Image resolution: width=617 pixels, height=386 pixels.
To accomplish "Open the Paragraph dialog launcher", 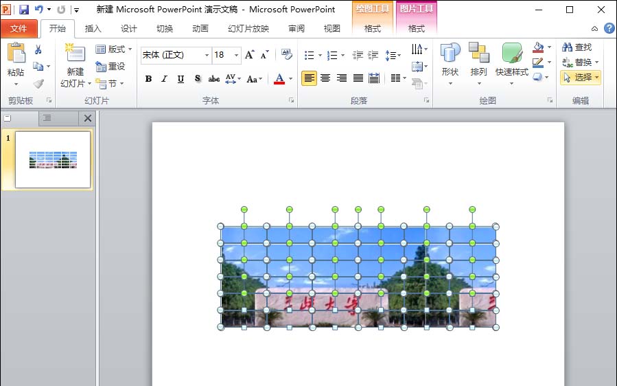I will pyautogui.click(x=426, y=100).
